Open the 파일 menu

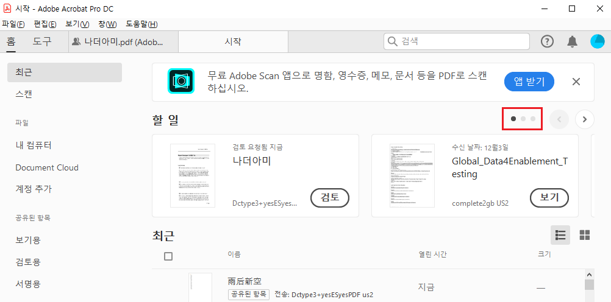13,24
